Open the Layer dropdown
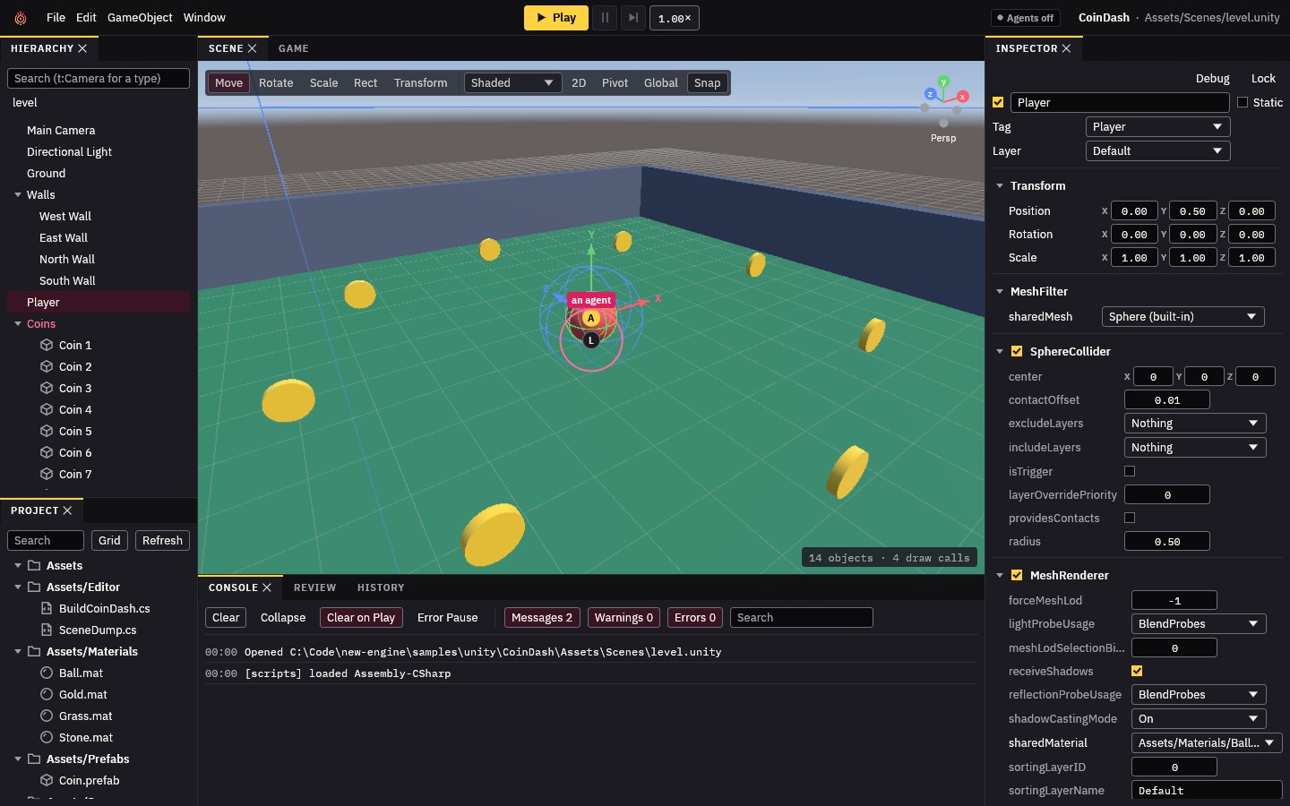 click(1157, 150)
